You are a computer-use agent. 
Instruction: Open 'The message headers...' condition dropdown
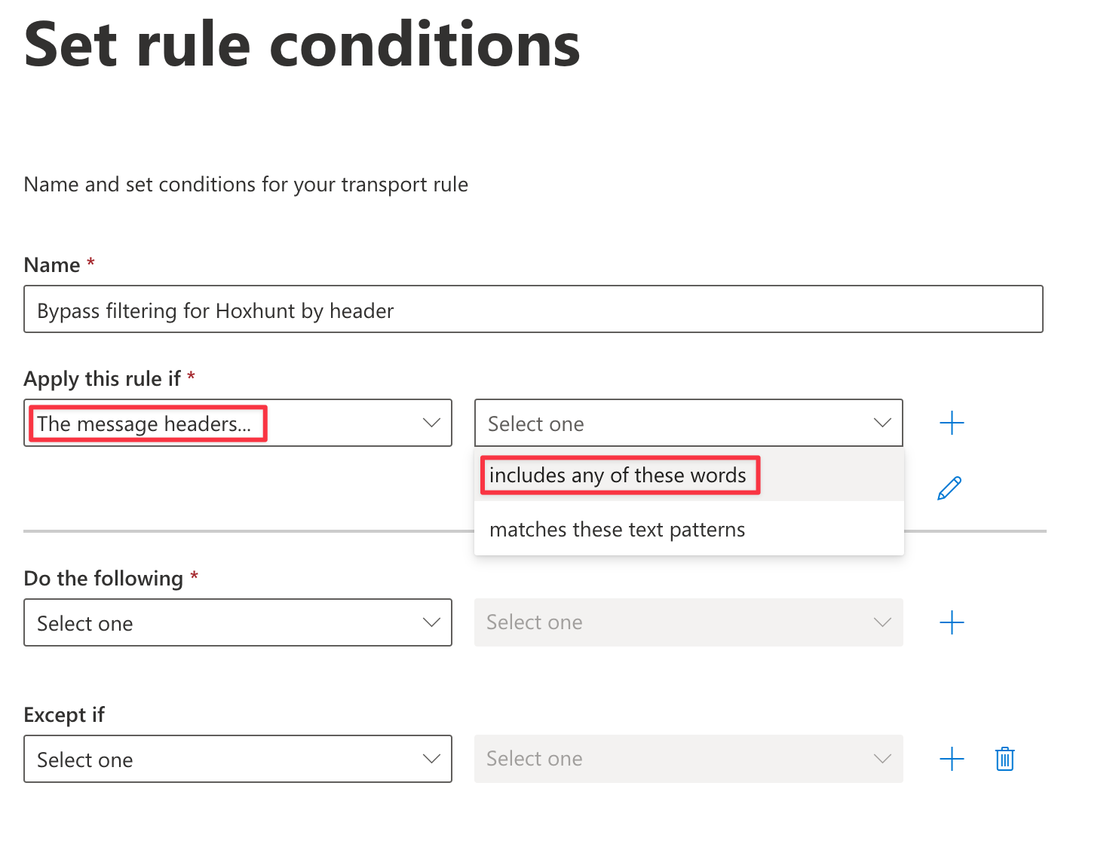pyautogui.click(x=238, y=423)
